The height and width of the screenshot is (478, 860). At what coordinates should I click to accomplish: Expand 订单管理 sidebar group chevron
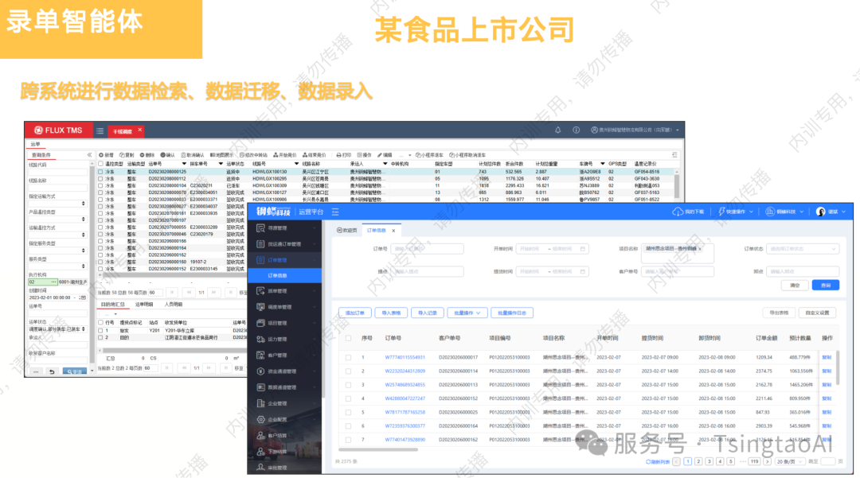click(315, 260)
